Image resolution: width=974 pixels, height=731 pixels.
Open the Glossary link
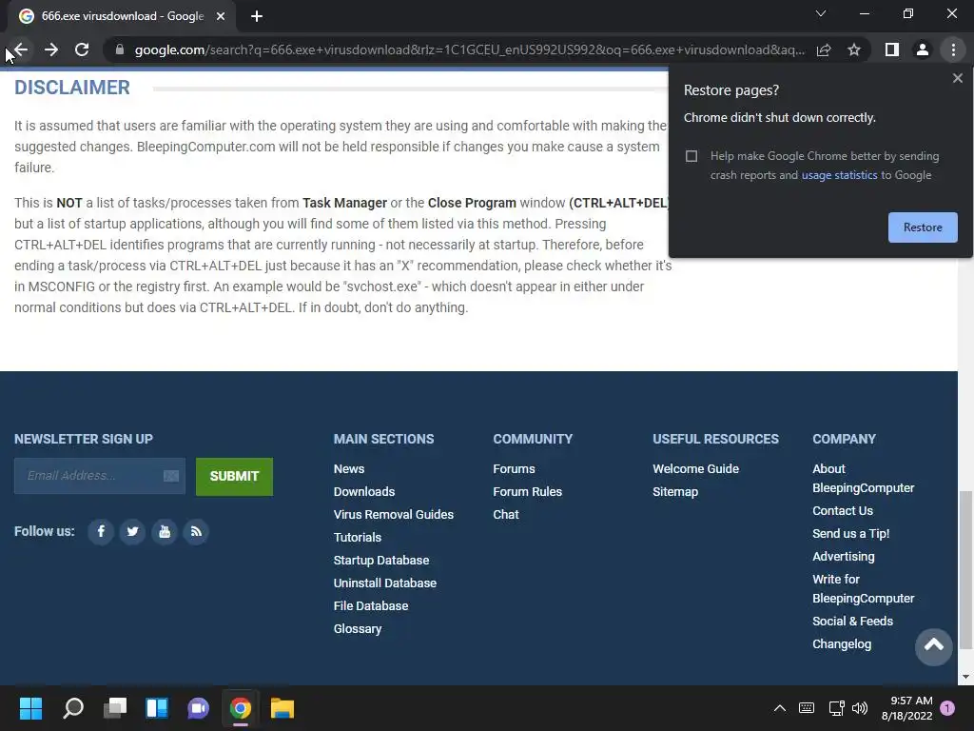tap(358, 629)
